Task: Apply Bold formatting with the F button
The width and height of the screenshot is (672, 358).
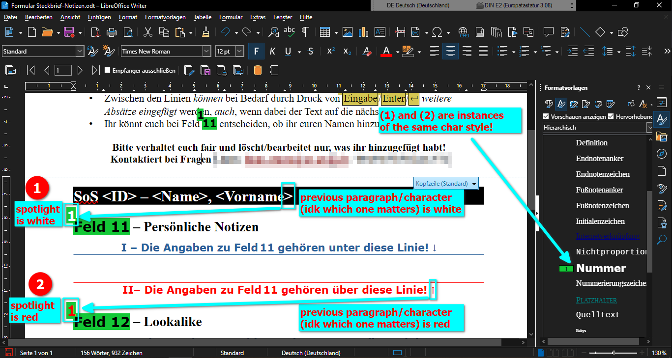Action: 256,51
